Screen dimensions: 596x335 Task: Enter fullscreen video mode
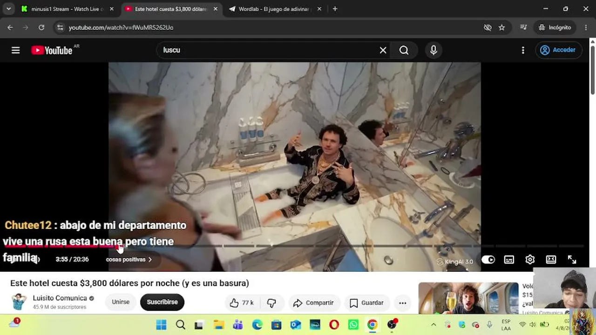pos(572,260)
